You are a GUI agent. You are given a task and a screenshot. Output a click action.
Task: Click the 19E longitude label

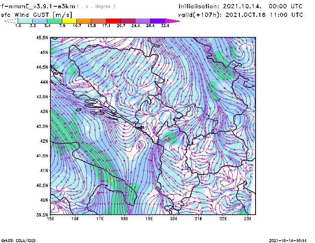click(149, 219)
